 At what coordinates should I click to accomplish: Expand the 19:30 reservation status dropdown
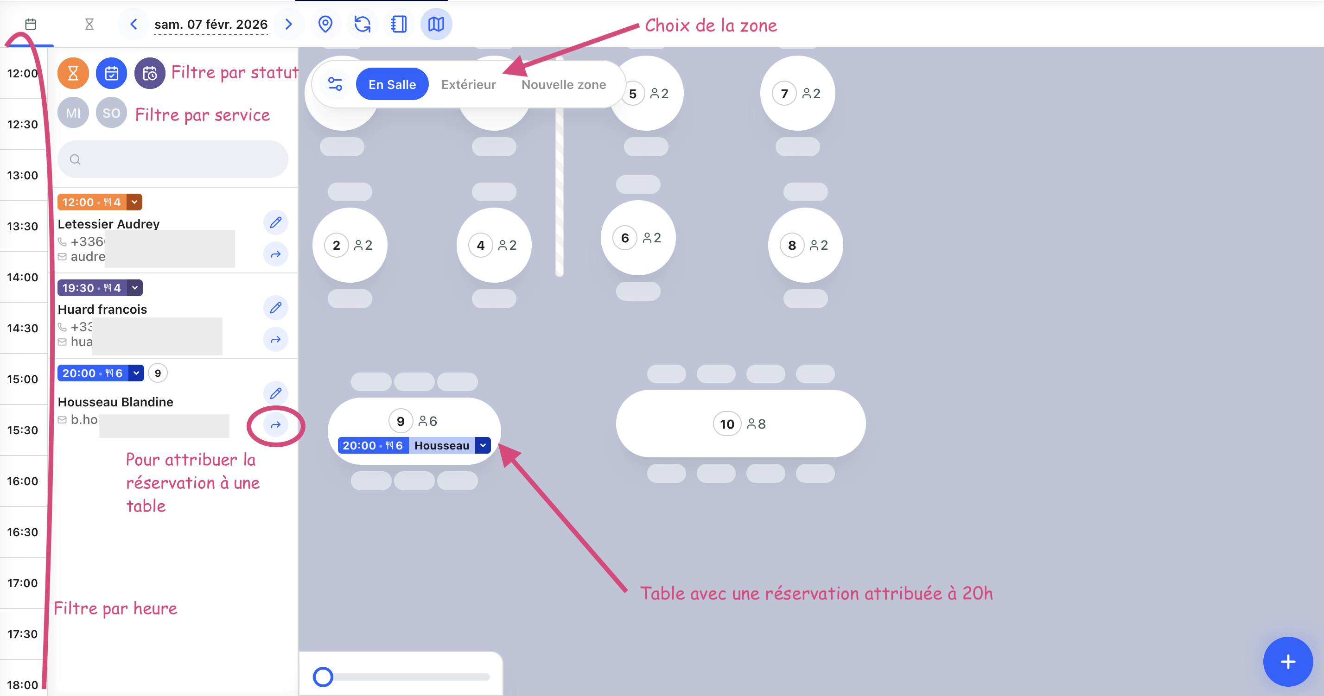[x=135, y=288]
